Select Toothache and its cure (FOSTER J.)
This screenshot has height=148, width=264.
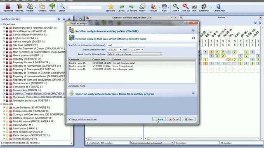click(x=32, y=100)
